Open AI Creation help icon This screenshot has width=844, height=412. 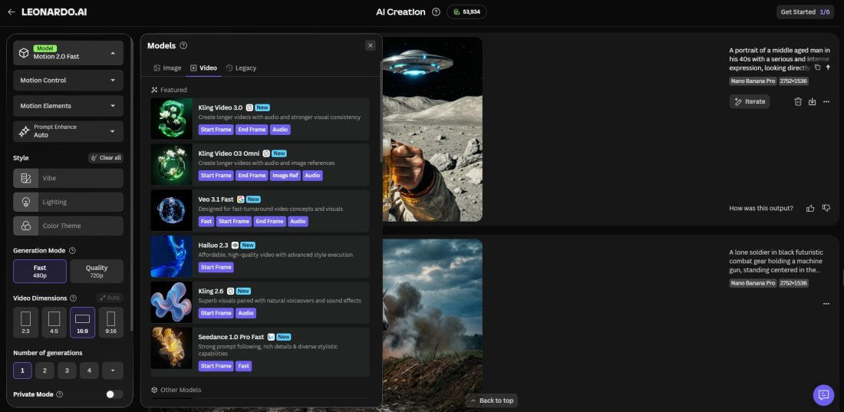click(x=436, y=12)
